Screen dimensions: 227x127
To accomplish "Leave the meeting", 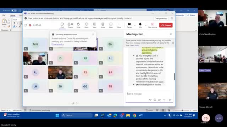I will click(x=166, y=25).
